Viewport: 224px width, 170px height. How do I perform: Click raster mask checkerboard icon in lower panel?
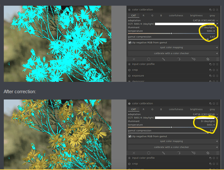208,153
